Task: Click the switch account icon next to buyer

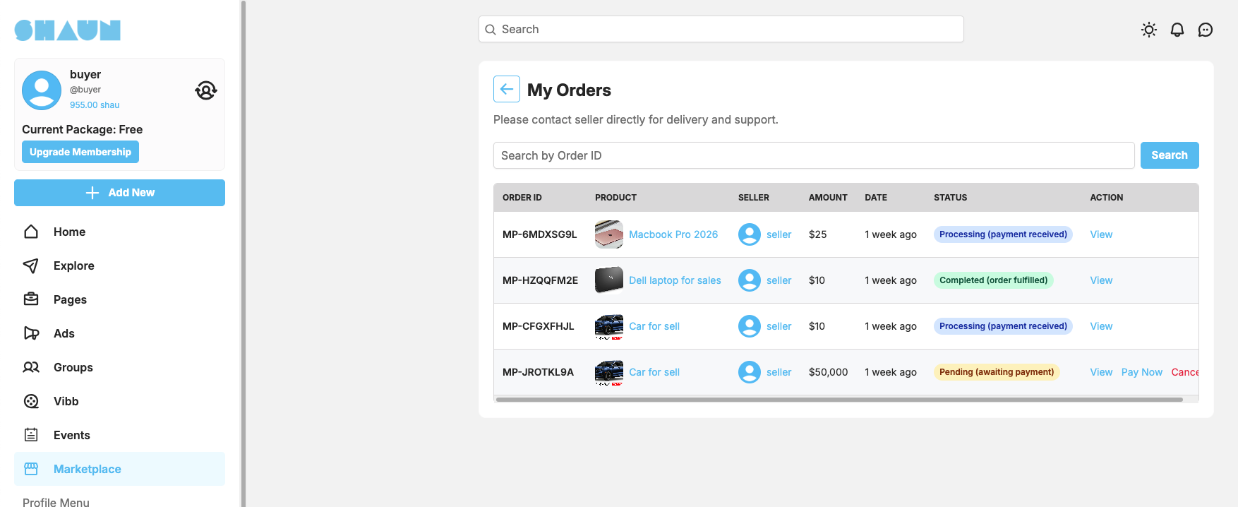Action: (206, 90)
